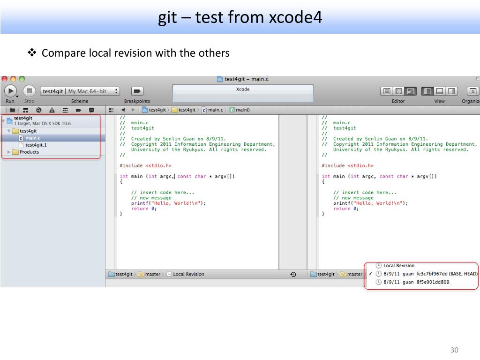Click the Run play button

tap(11, 91)
